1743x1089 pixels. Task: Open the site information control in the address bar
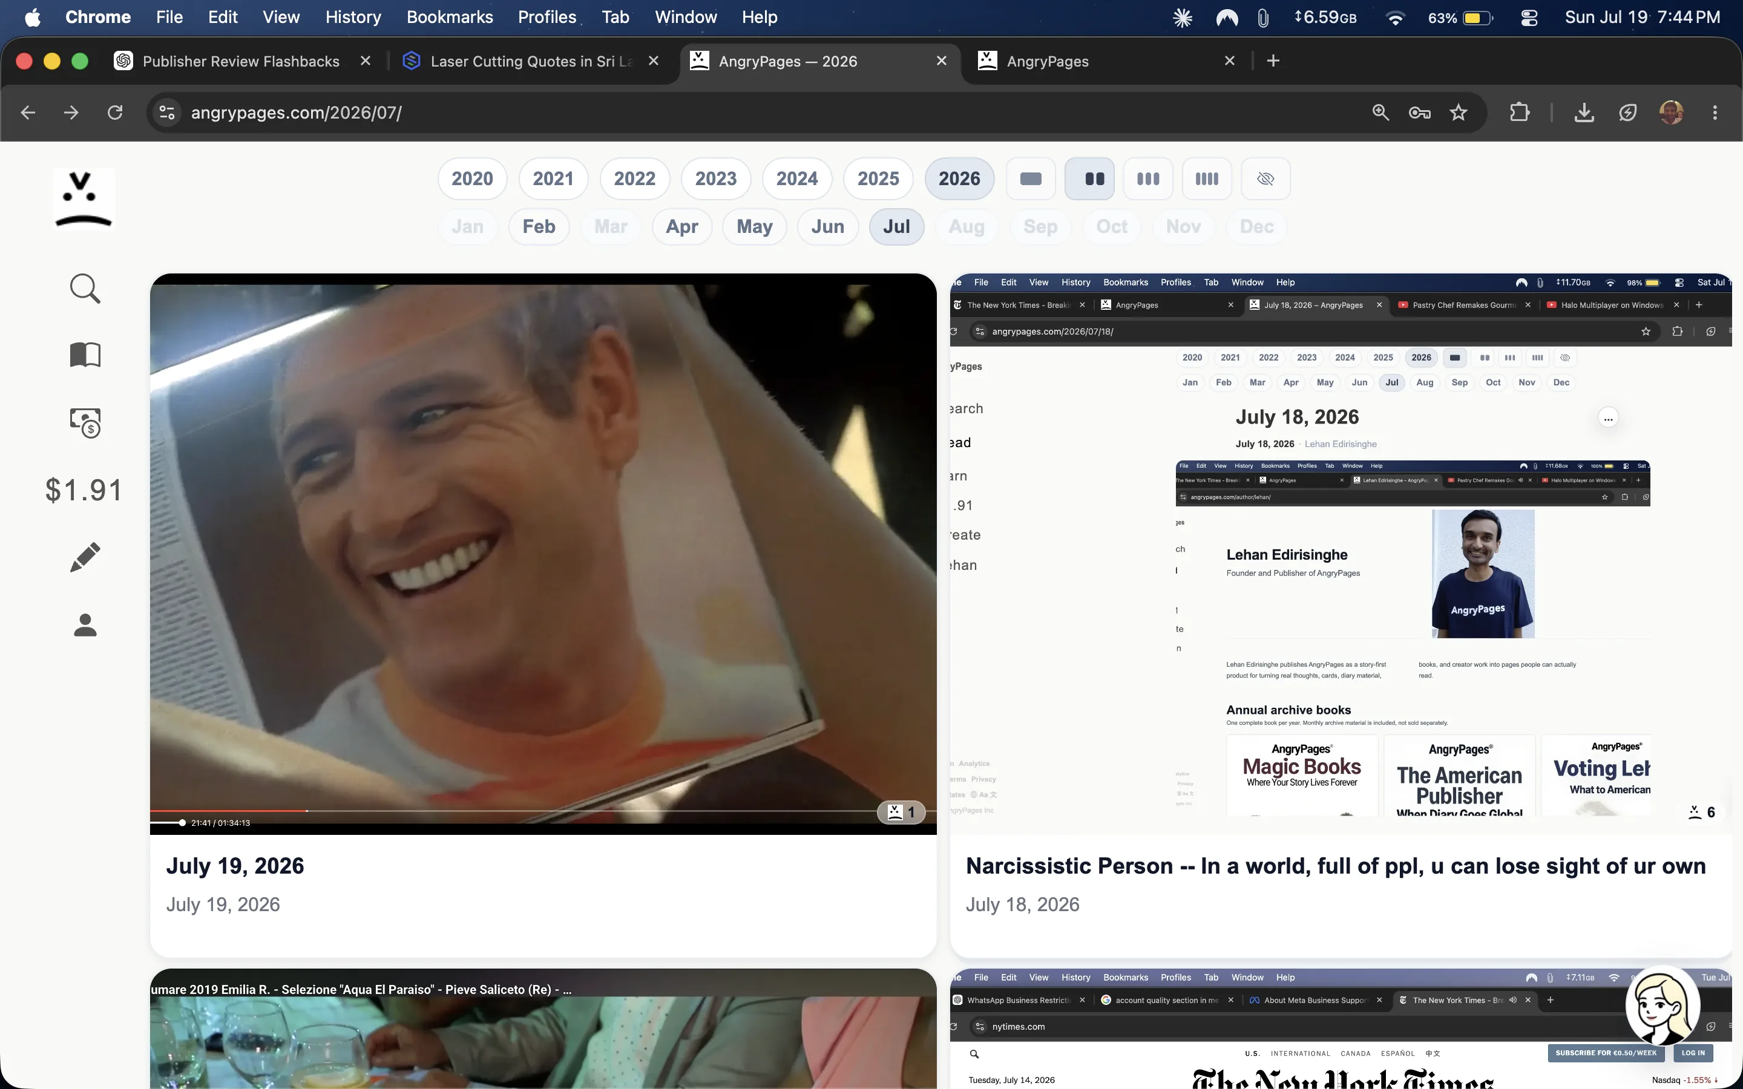(167, 113)
